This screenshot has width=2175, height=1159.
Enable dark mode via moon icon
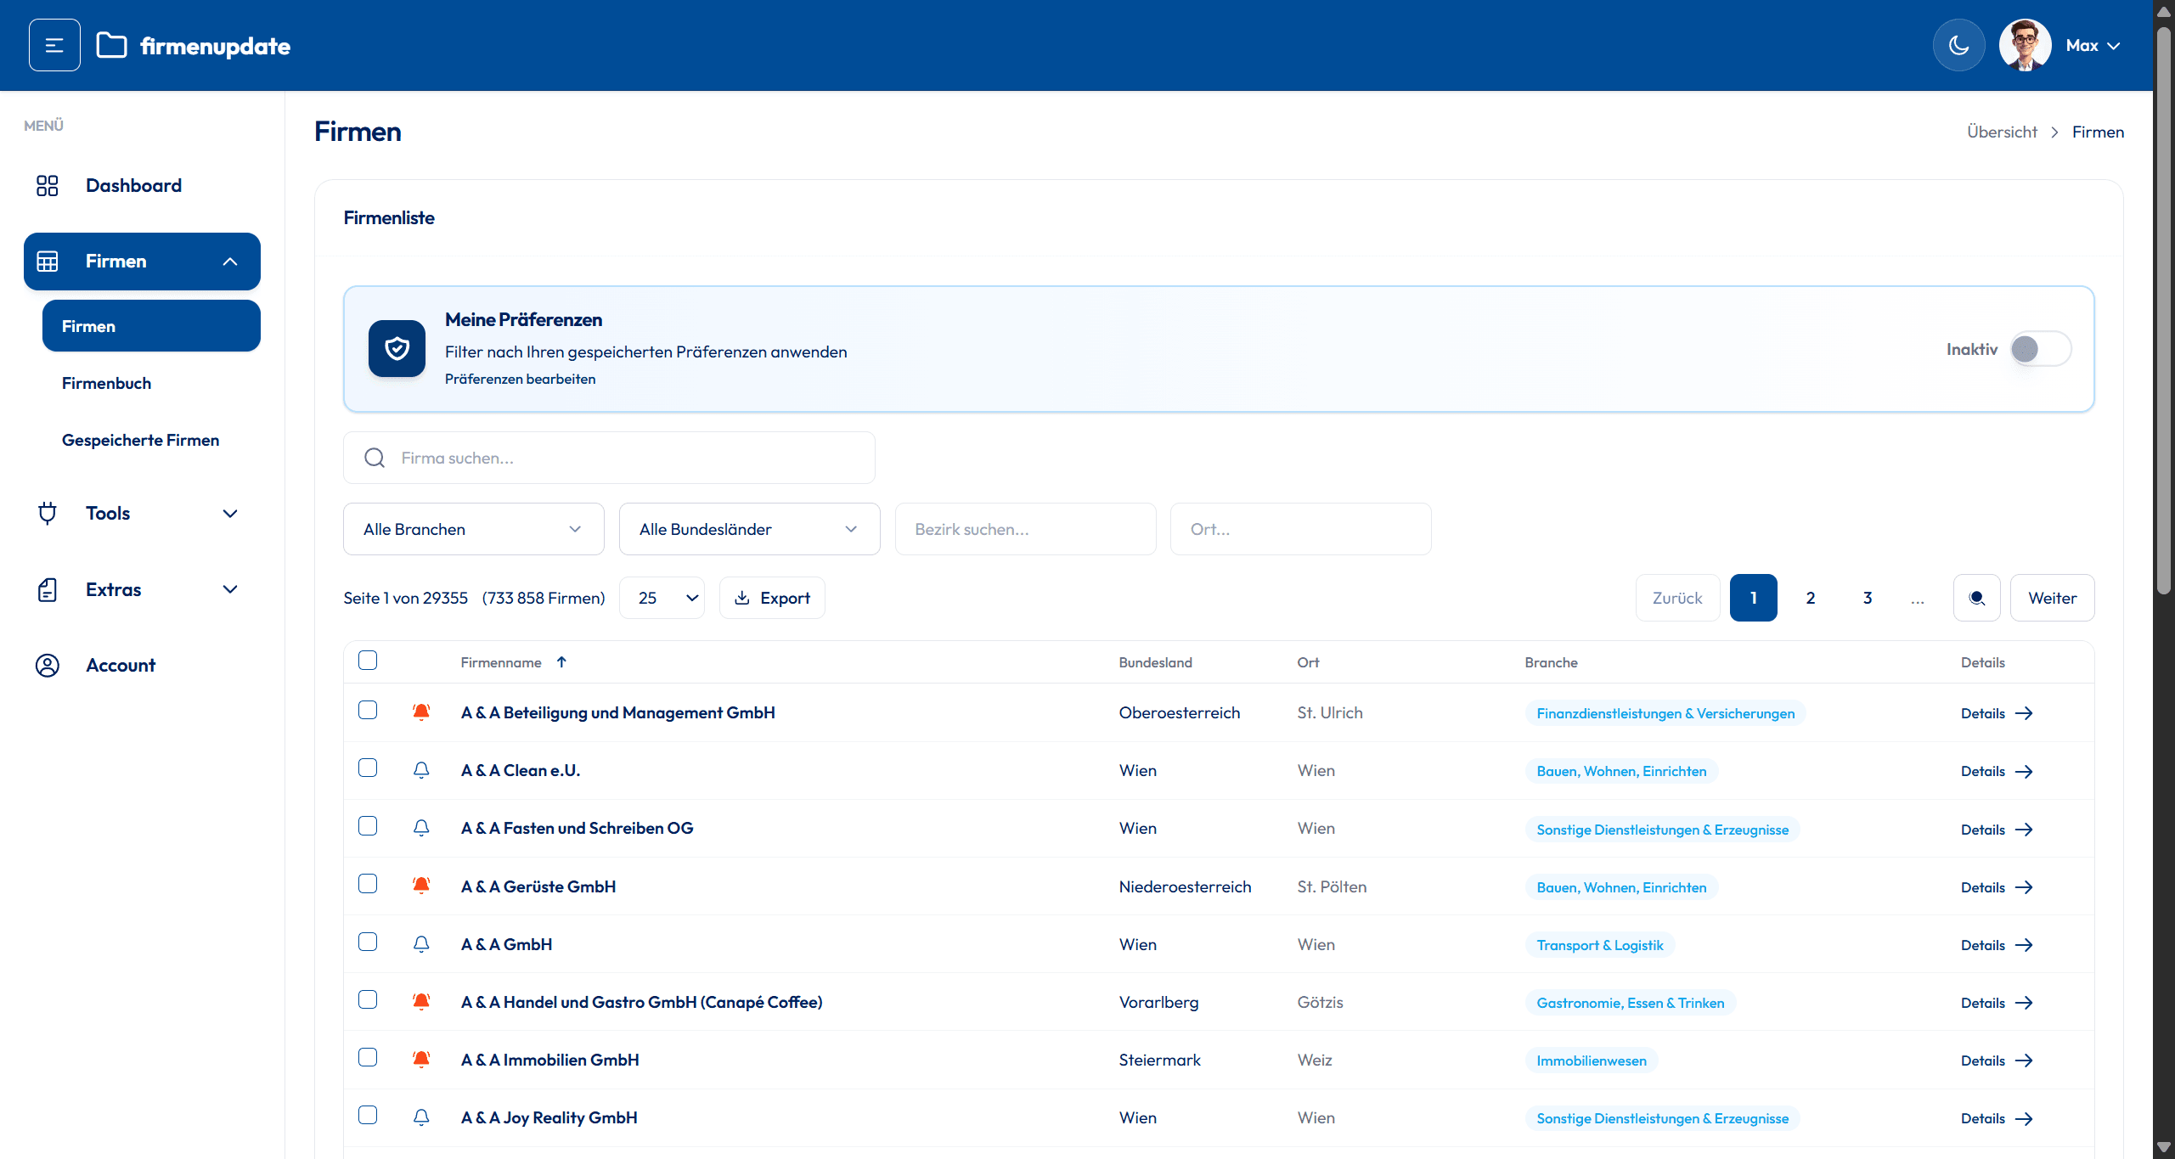pyautogui.click(x=1958, y=44)
